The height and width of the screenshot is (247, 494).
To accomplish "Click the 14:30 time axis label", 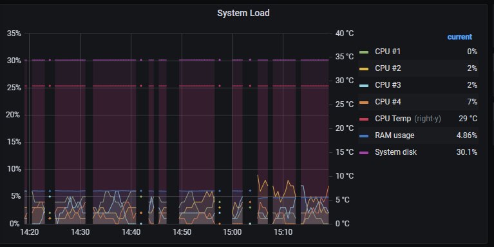I will (x=80, y=232).
